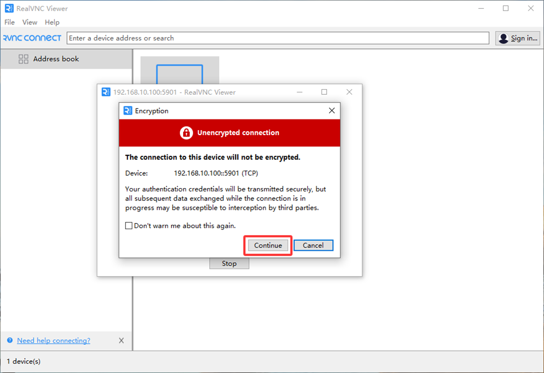Click the RVNC Connect logo

[x=32, y=38]
